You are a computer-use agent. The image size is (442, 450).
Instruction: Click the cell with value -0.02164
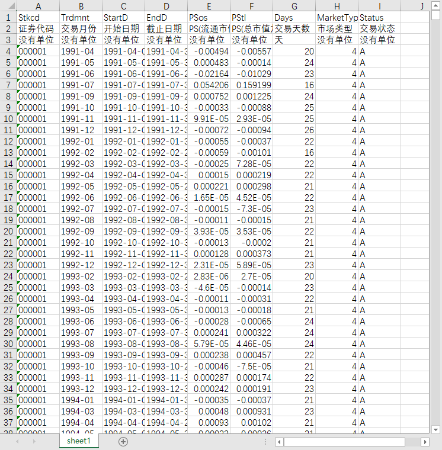coord(209,74)
